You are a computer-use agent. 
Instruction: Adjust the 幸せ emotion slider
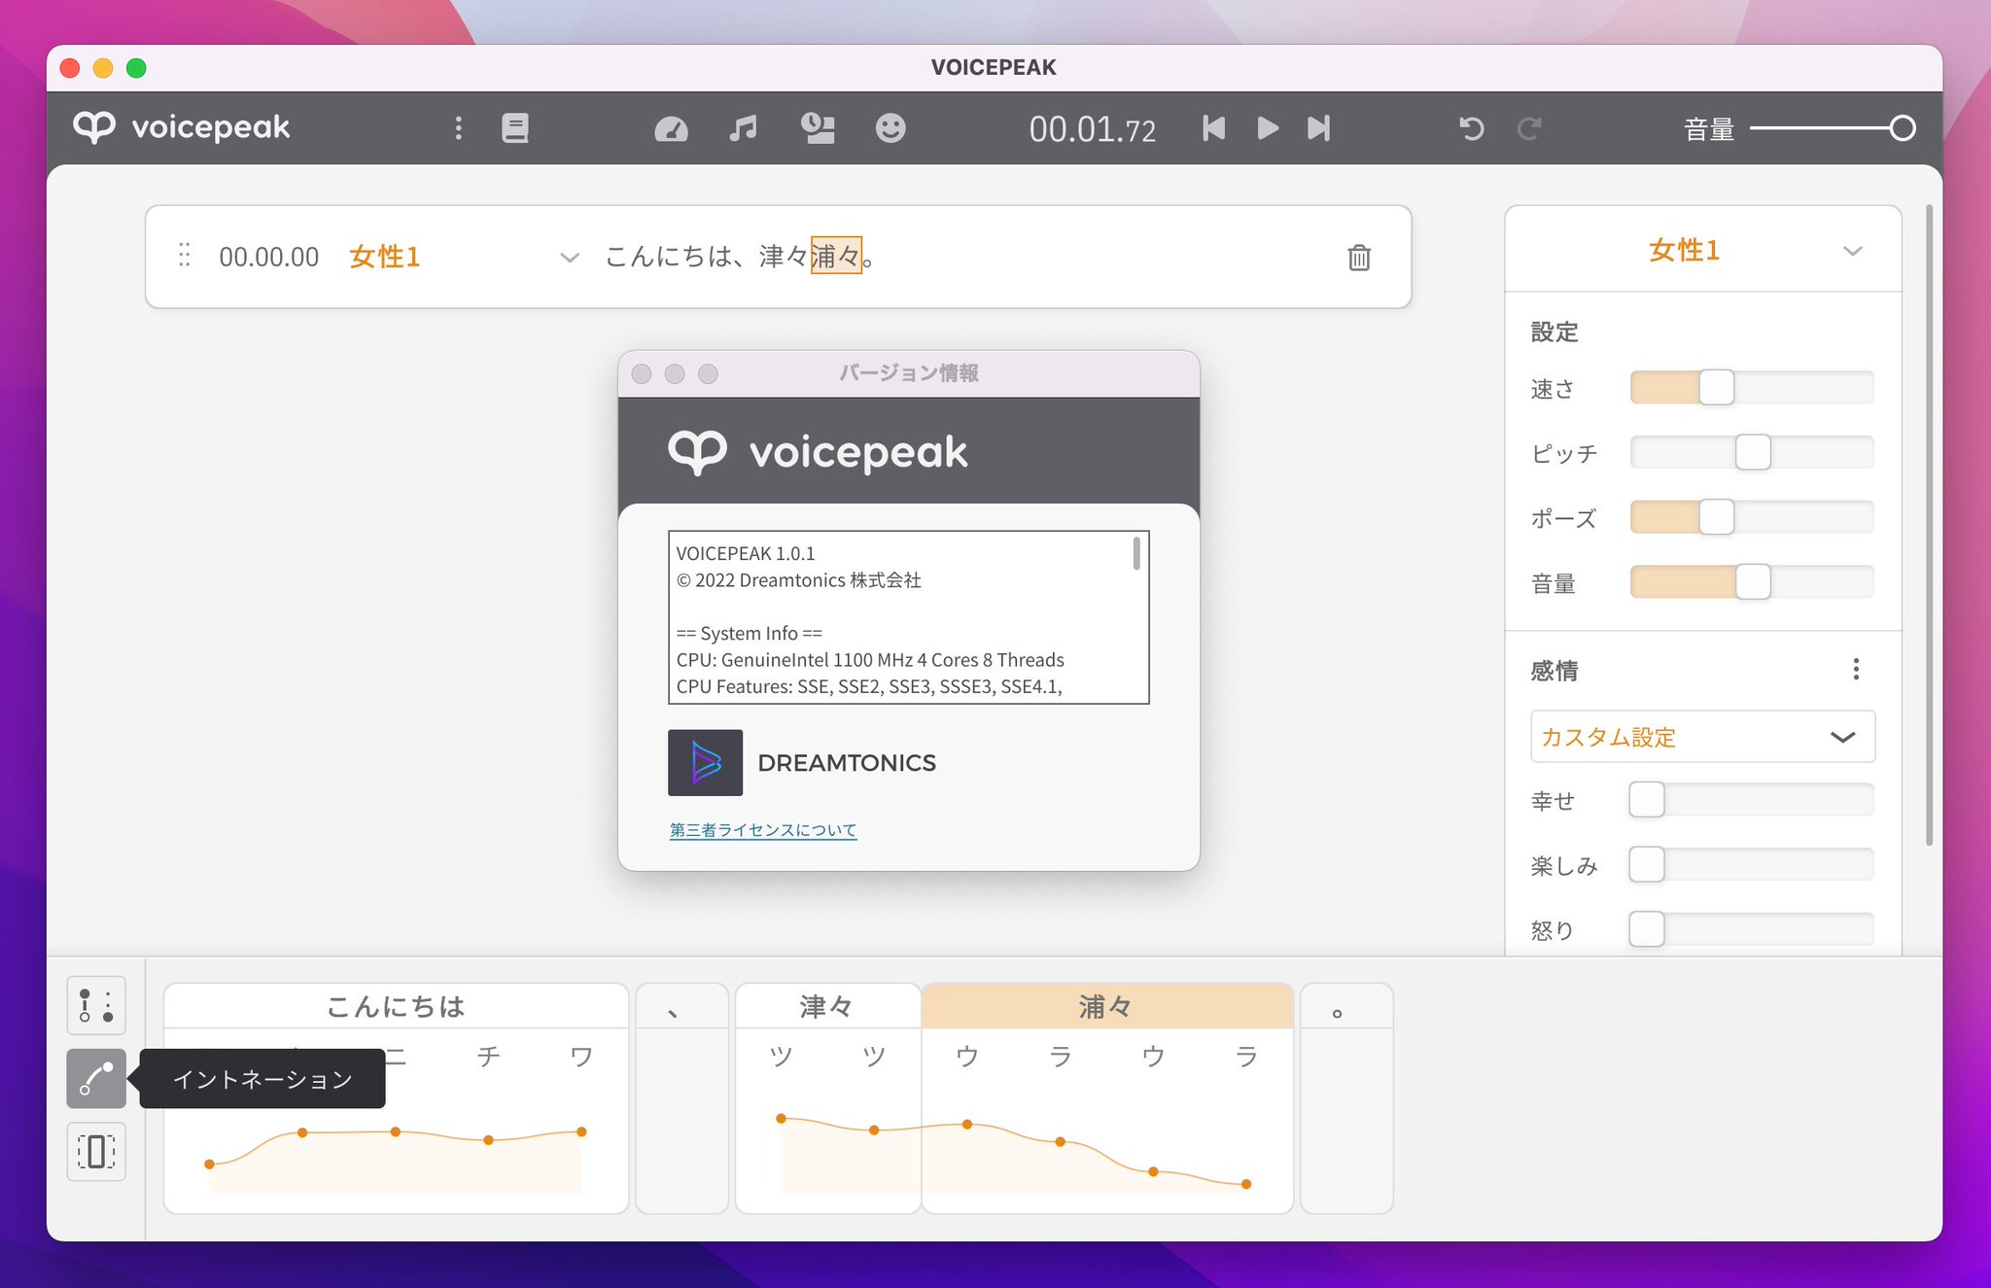[x=1751, y=800]
